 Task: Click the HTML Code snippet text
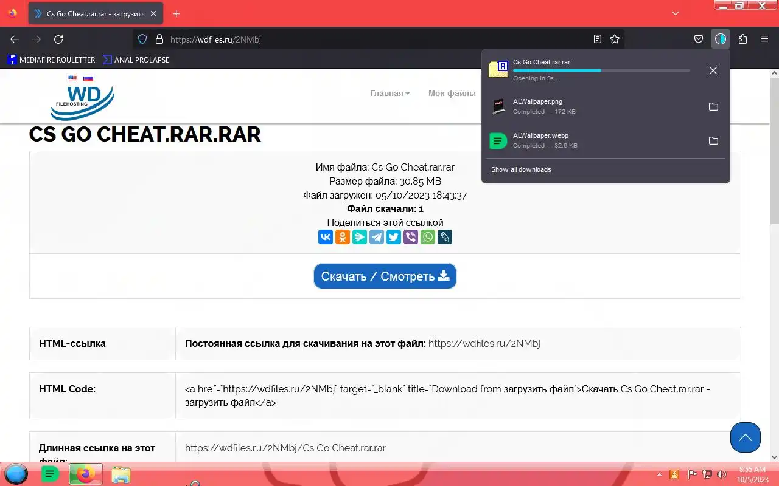click(447, 395)
